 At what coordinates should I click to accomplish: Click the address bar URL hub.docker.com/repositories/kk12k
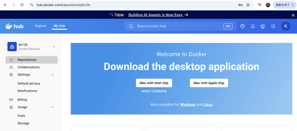63,5
